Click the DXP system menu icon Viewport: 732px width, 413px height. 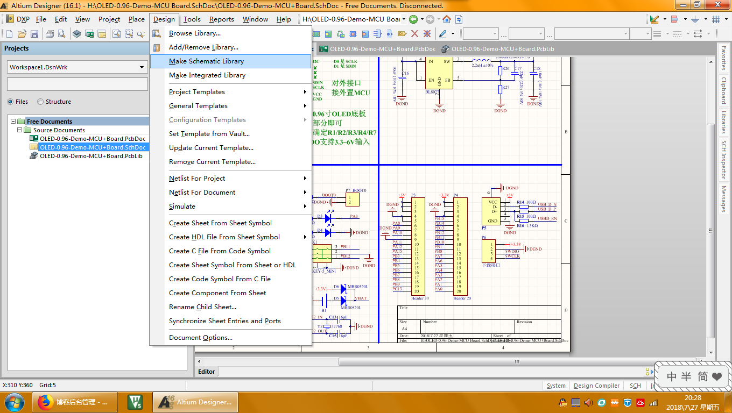(18, 19)
